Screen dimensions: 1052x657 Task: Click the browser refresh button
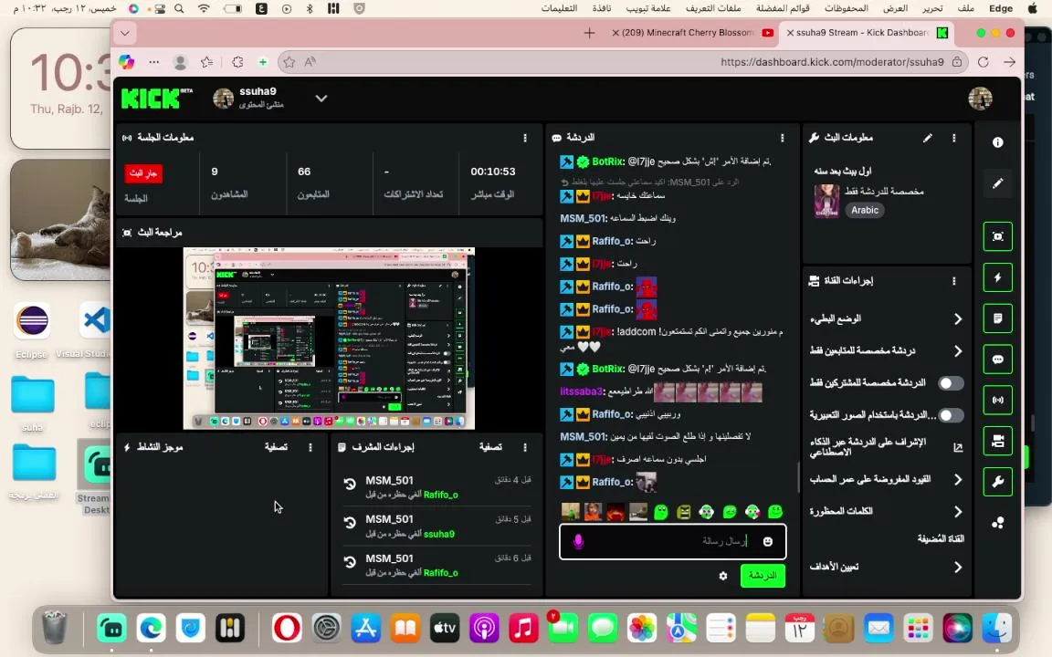(983, 62)
